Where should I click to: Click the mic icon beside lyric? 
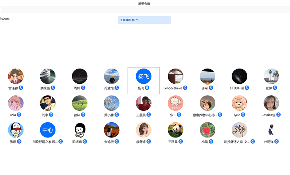point(243,115)
